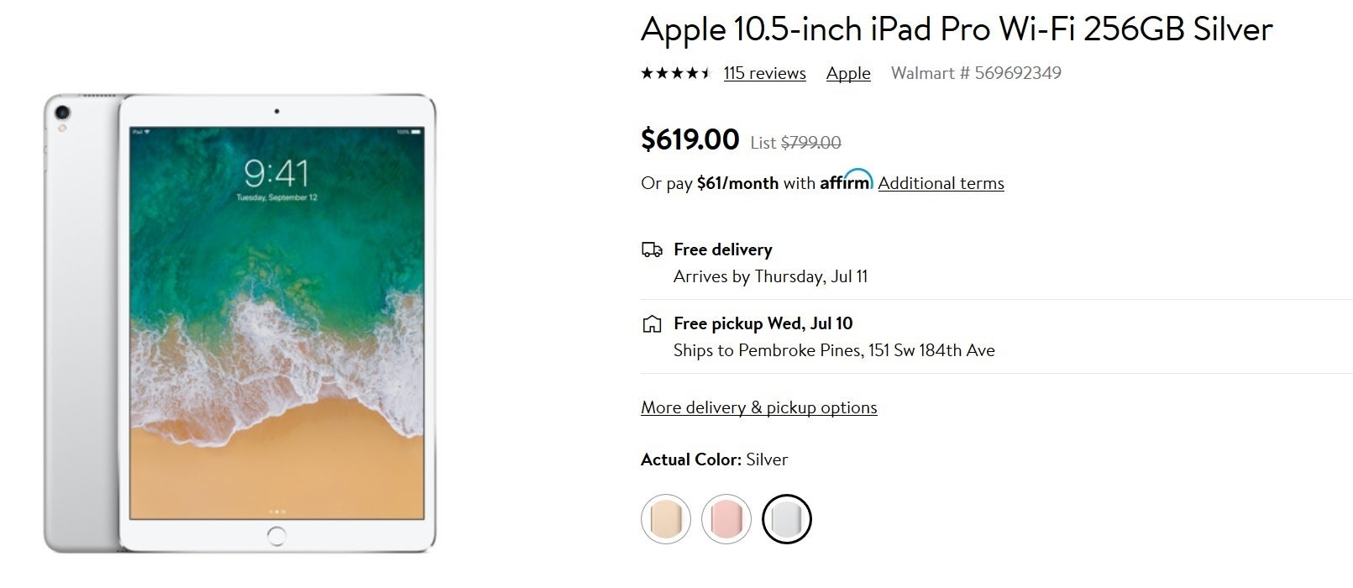The height and width of the screenshot is (588, 1353).
Task: Click the Affirm logo
Action: tap(846, 181)
